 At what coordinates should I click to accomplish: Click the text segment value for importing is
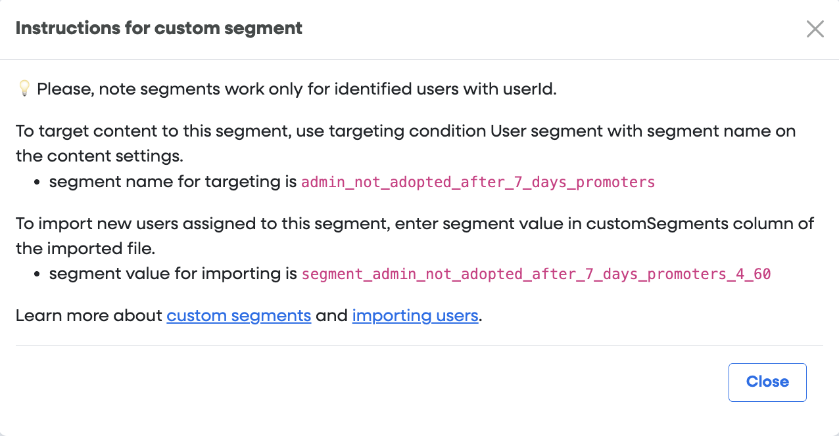coord(173,274)
